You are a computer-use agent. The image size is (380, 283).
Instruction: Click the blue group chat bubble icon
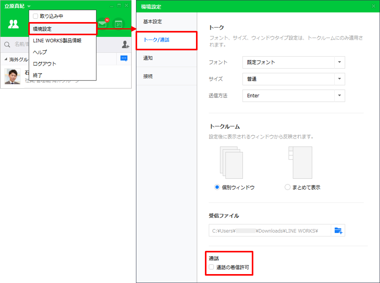click(124, 58)
